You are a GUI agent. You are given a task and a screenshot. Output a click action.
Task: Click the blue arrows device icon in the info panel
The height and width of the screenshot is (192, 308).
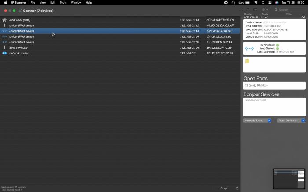tap(249, 48)
